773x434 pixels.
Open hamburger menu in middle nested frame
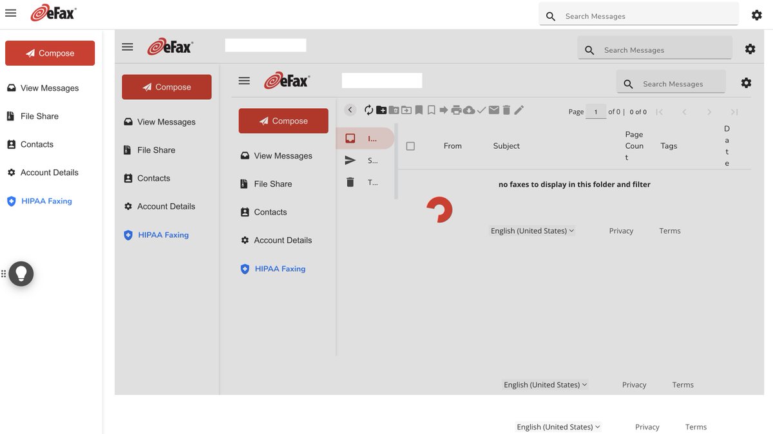(x=128, y=47)
